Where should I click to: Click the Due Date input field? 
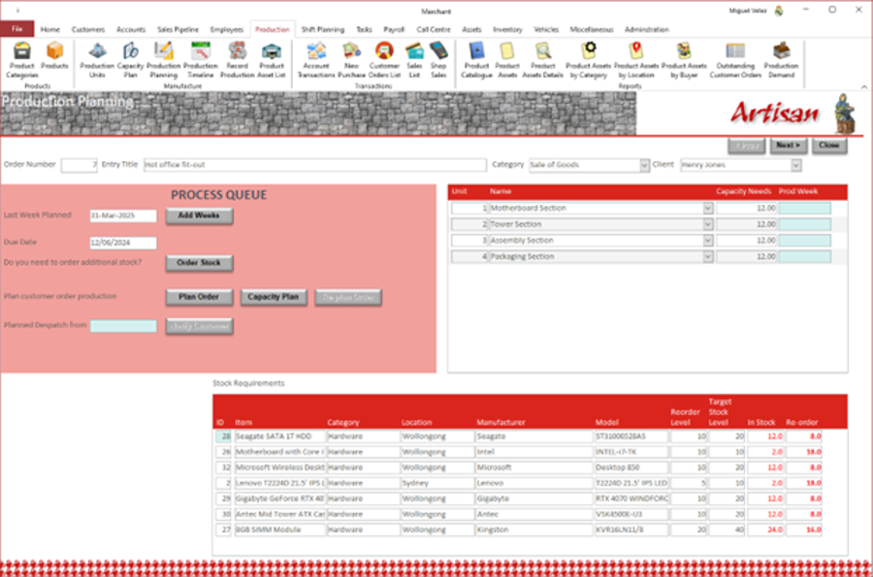point(123,243)
